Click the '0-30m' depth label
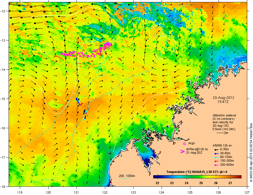The width and height of the screenshot is (253, 195). [224, 149]
